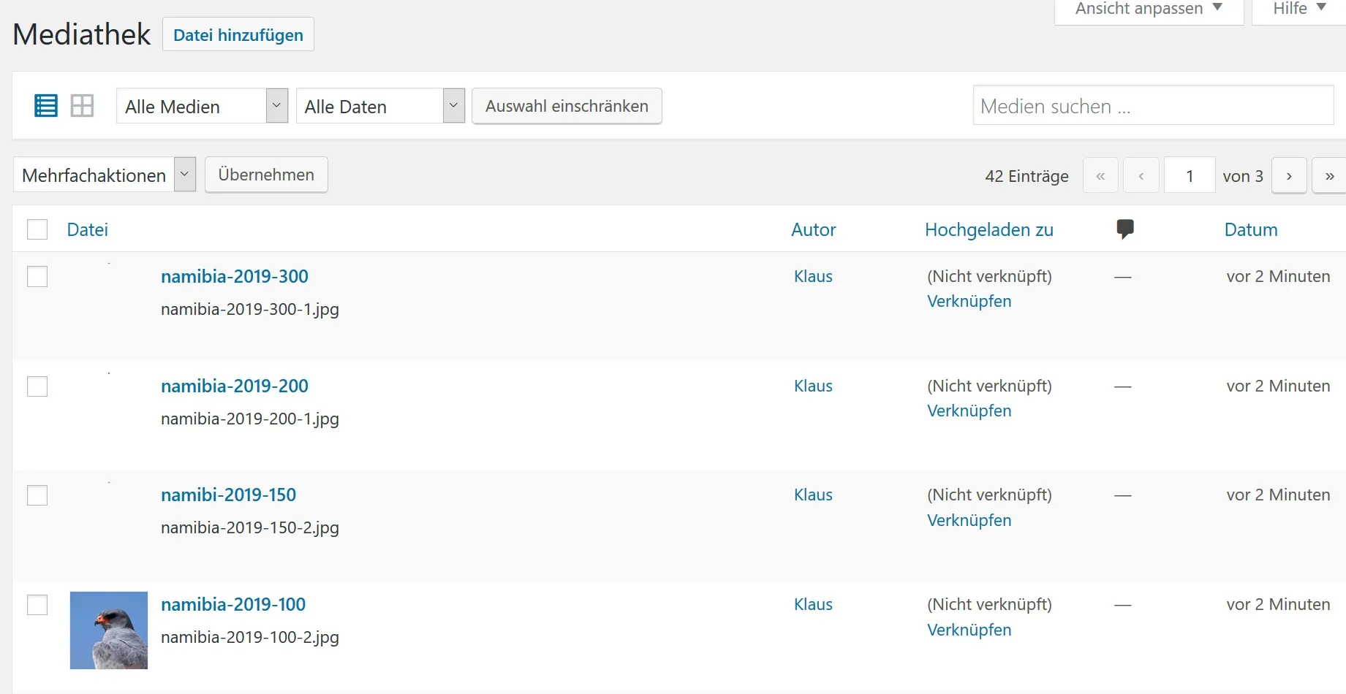
Task: Jump to first page arrow
Action: click(1100, 175)
